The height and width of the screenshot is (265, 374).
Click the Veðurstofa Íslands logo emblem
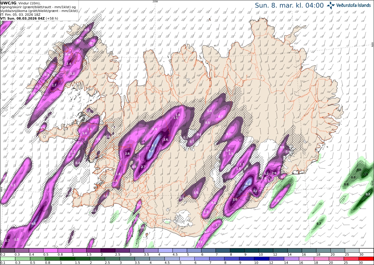(x=331, y=5)
